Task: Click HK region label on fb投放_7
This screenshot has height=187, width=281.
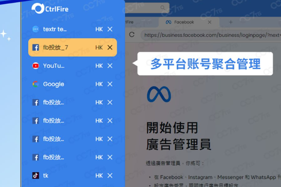Action: click(99, 48)
